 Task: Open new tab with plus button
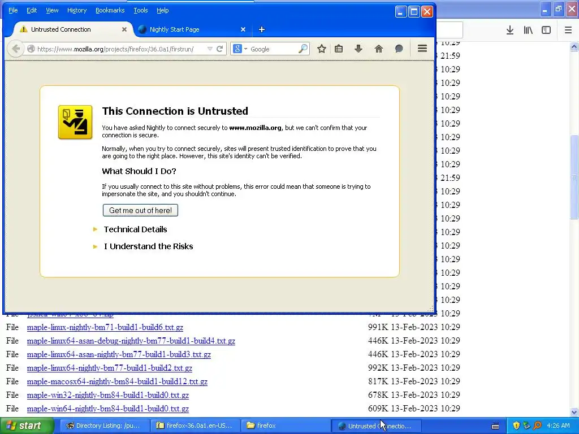coord(262,29)
